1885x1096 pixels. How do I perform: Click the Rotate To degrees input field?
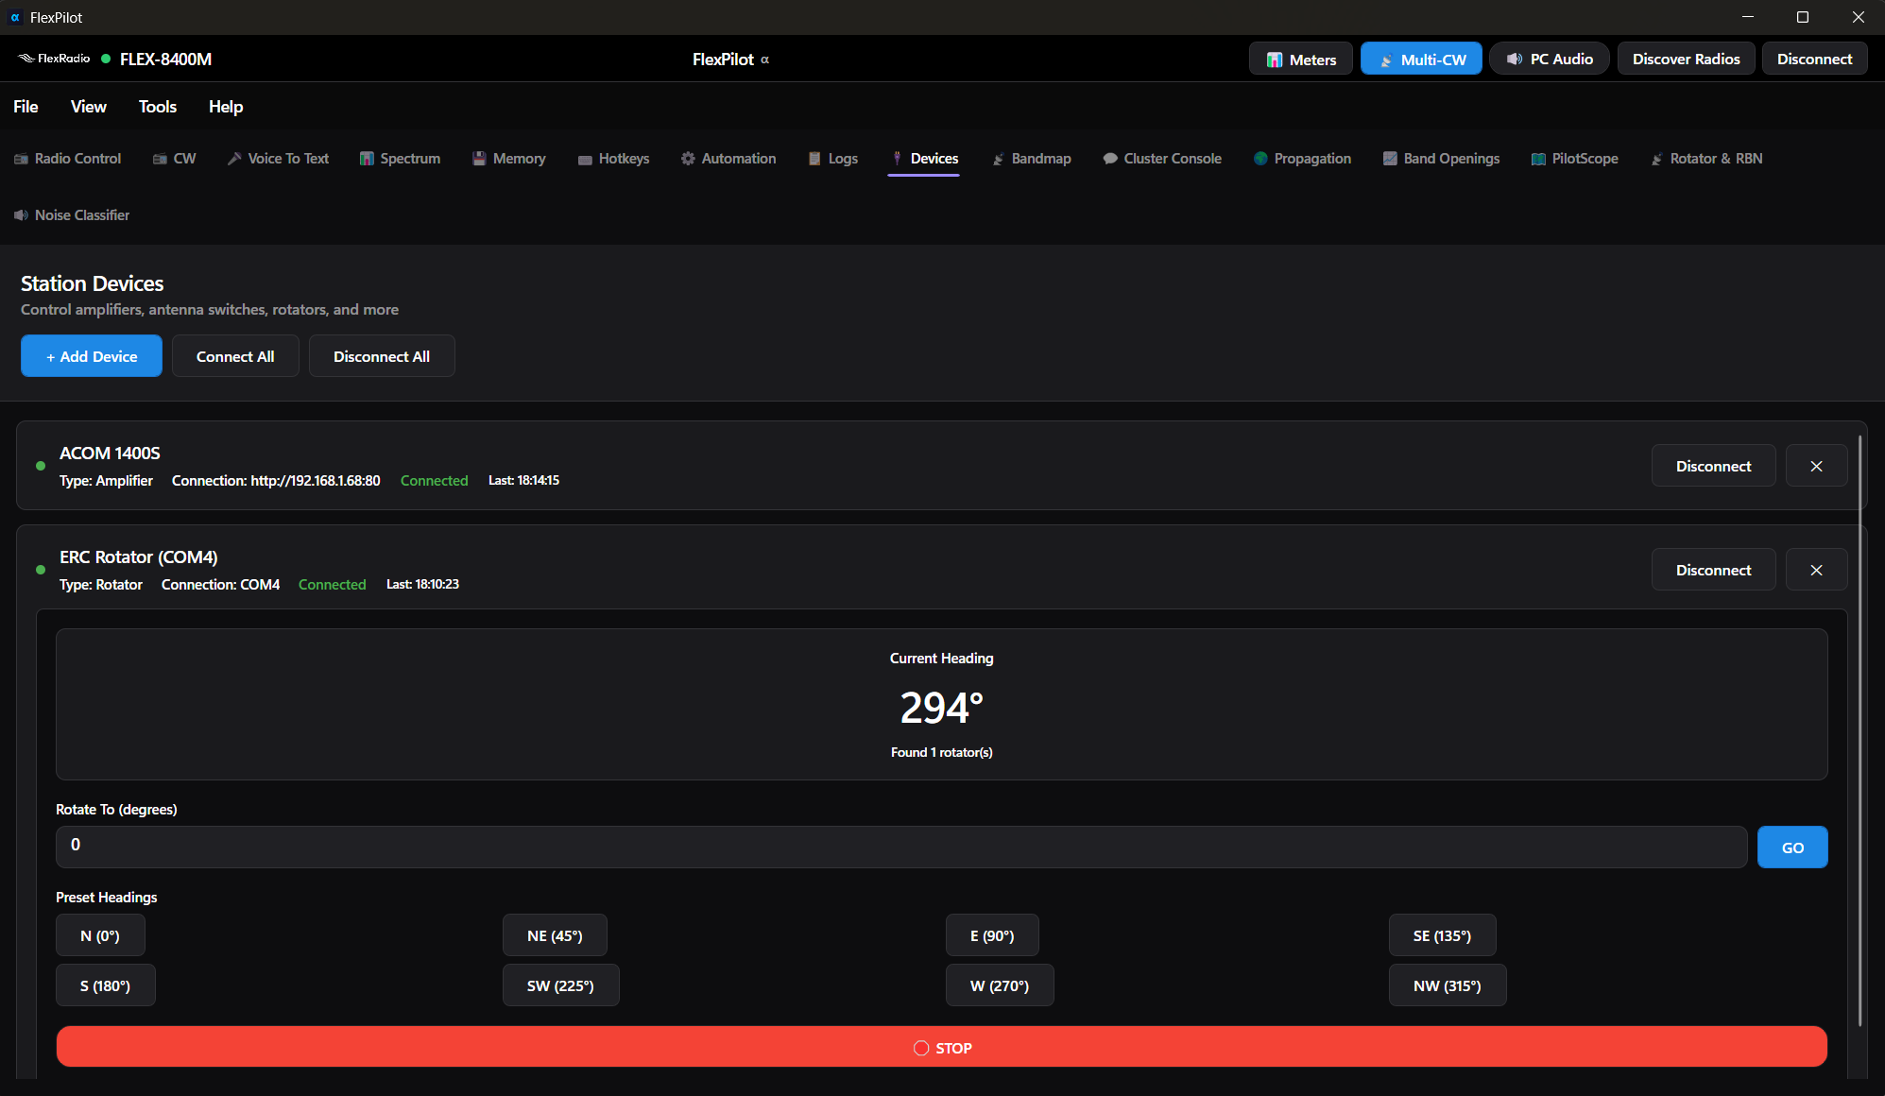pos(900,847)
